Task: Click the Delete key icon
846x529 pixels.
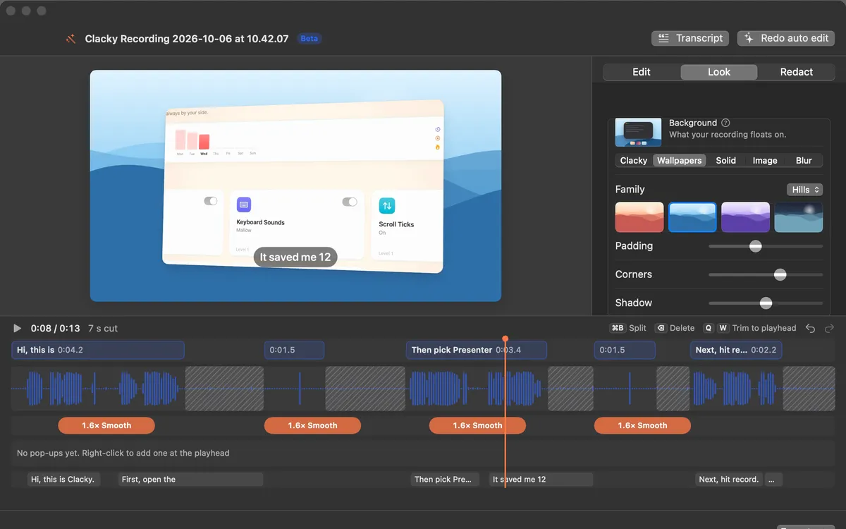Action: 661,328
